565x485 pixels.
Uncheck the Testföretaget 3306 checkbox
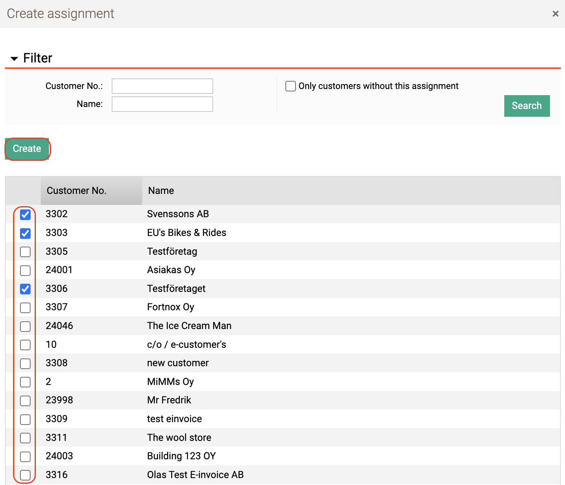tap(25, 289)
